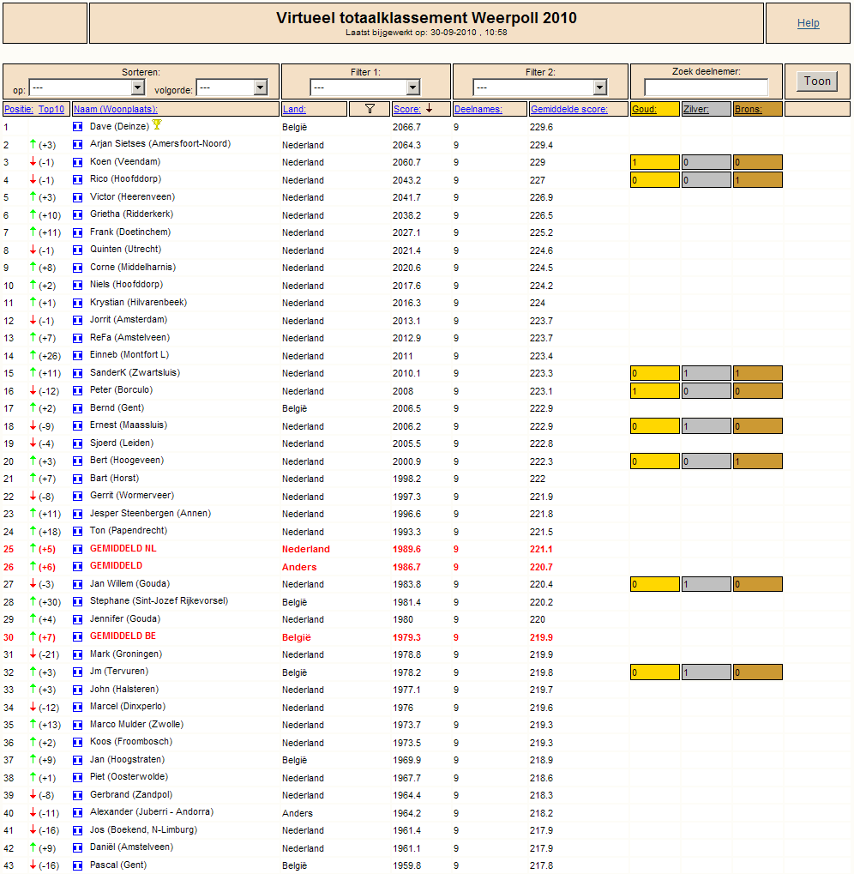Open the Help link
Screen dimensions: 854x874
tap(808, 23)
